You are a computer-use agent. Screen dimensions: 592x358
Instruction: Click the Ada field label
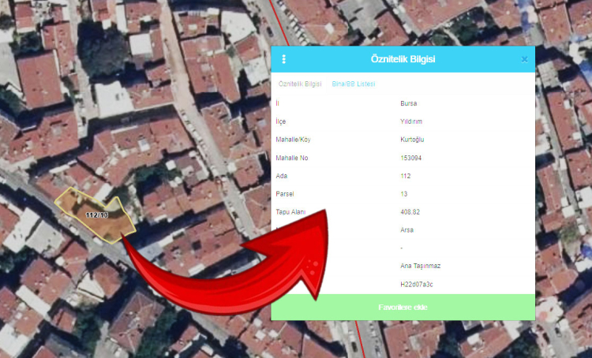tap(281, 176)
